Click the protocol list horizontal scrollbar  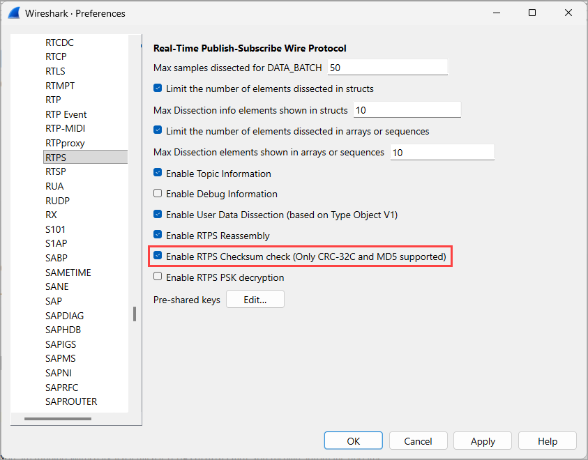click(x=58, y=419)
